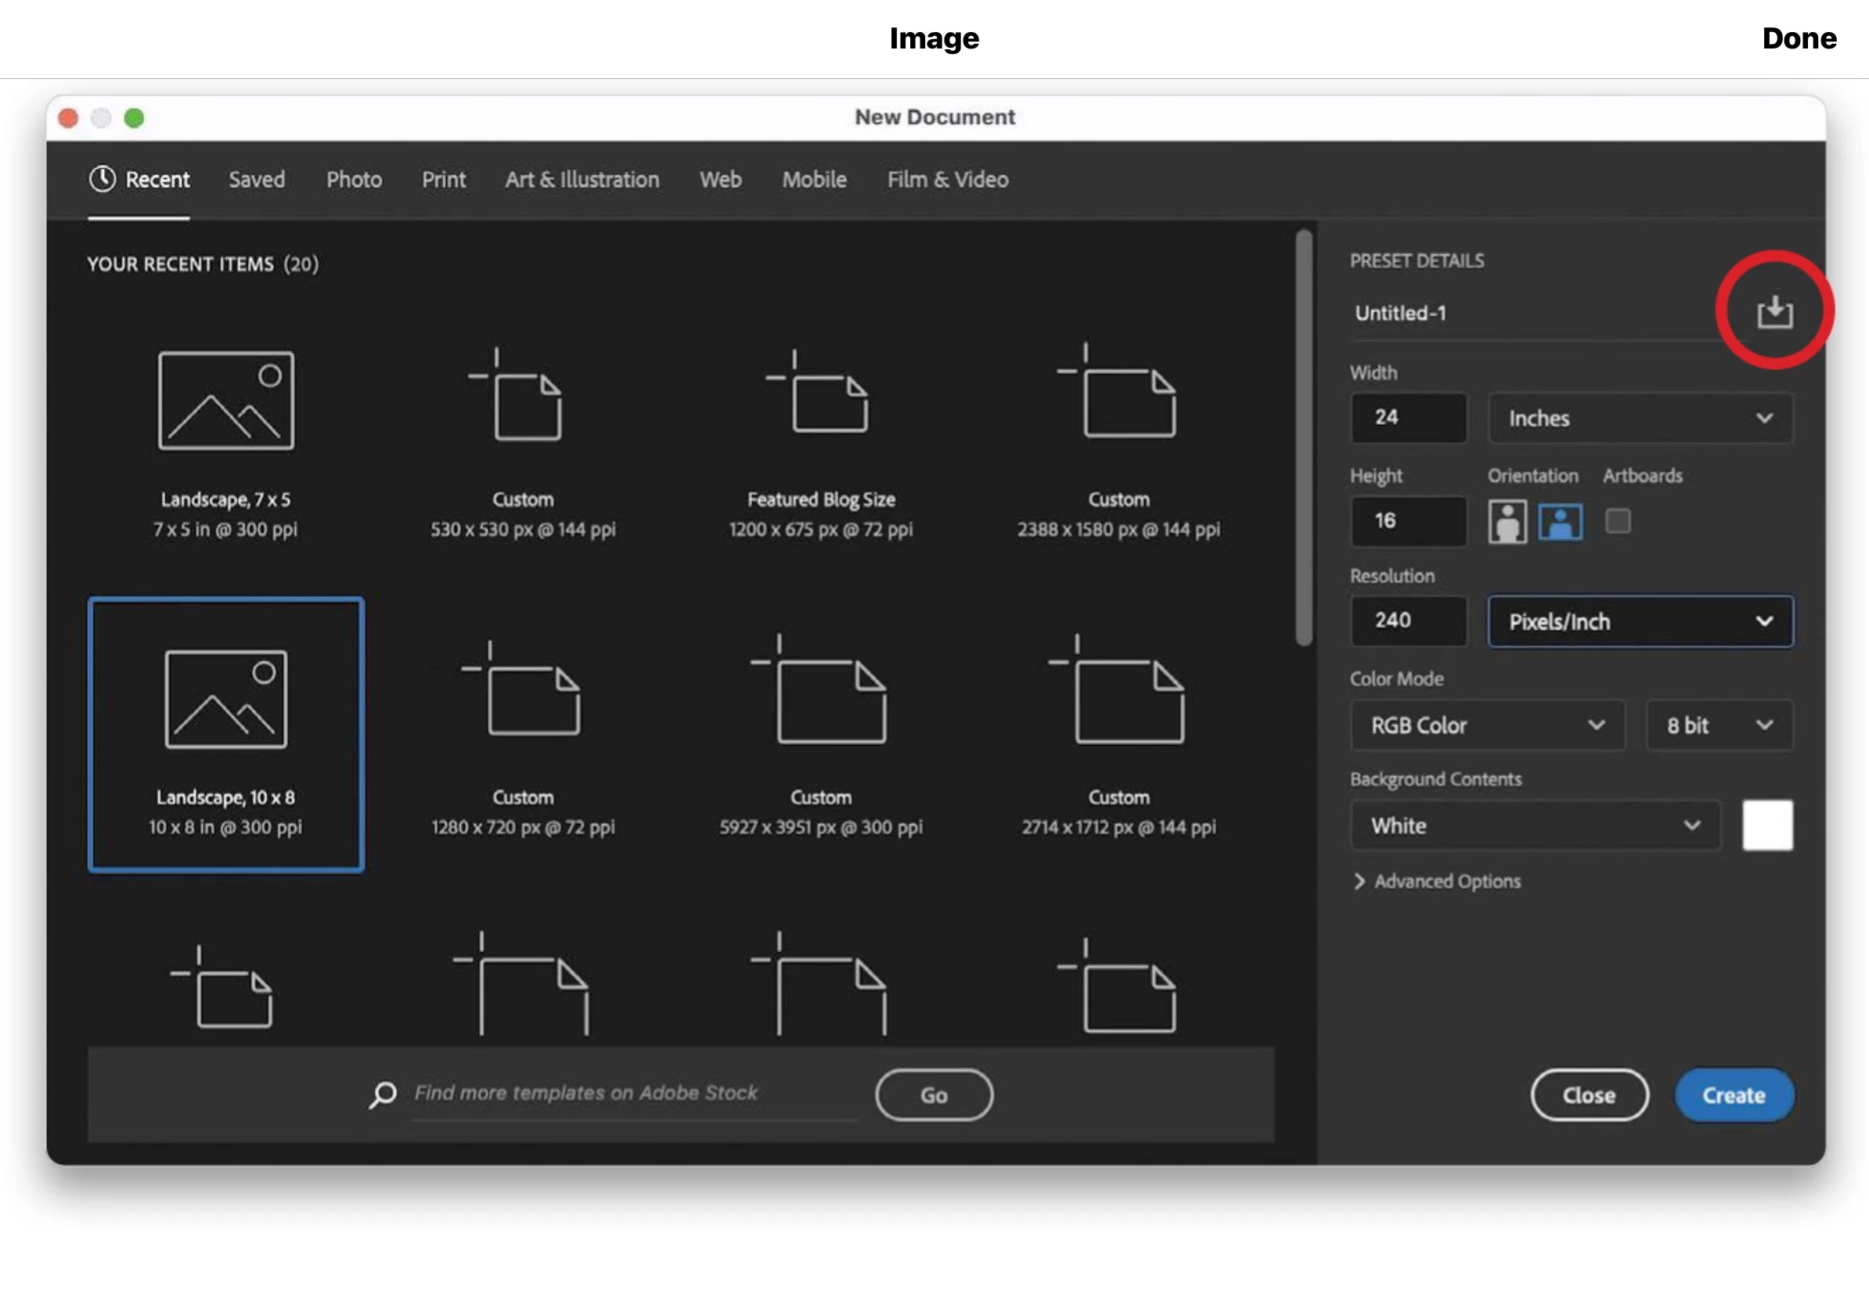1869x1305 pixels.
Task: Click the search magnifier icon for Adobe Stock
Action: (383, 1095)
